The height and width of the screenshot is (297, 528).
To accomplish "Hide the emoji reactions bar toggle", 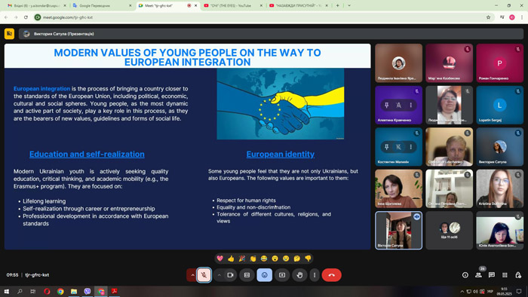I will (264, 275).
